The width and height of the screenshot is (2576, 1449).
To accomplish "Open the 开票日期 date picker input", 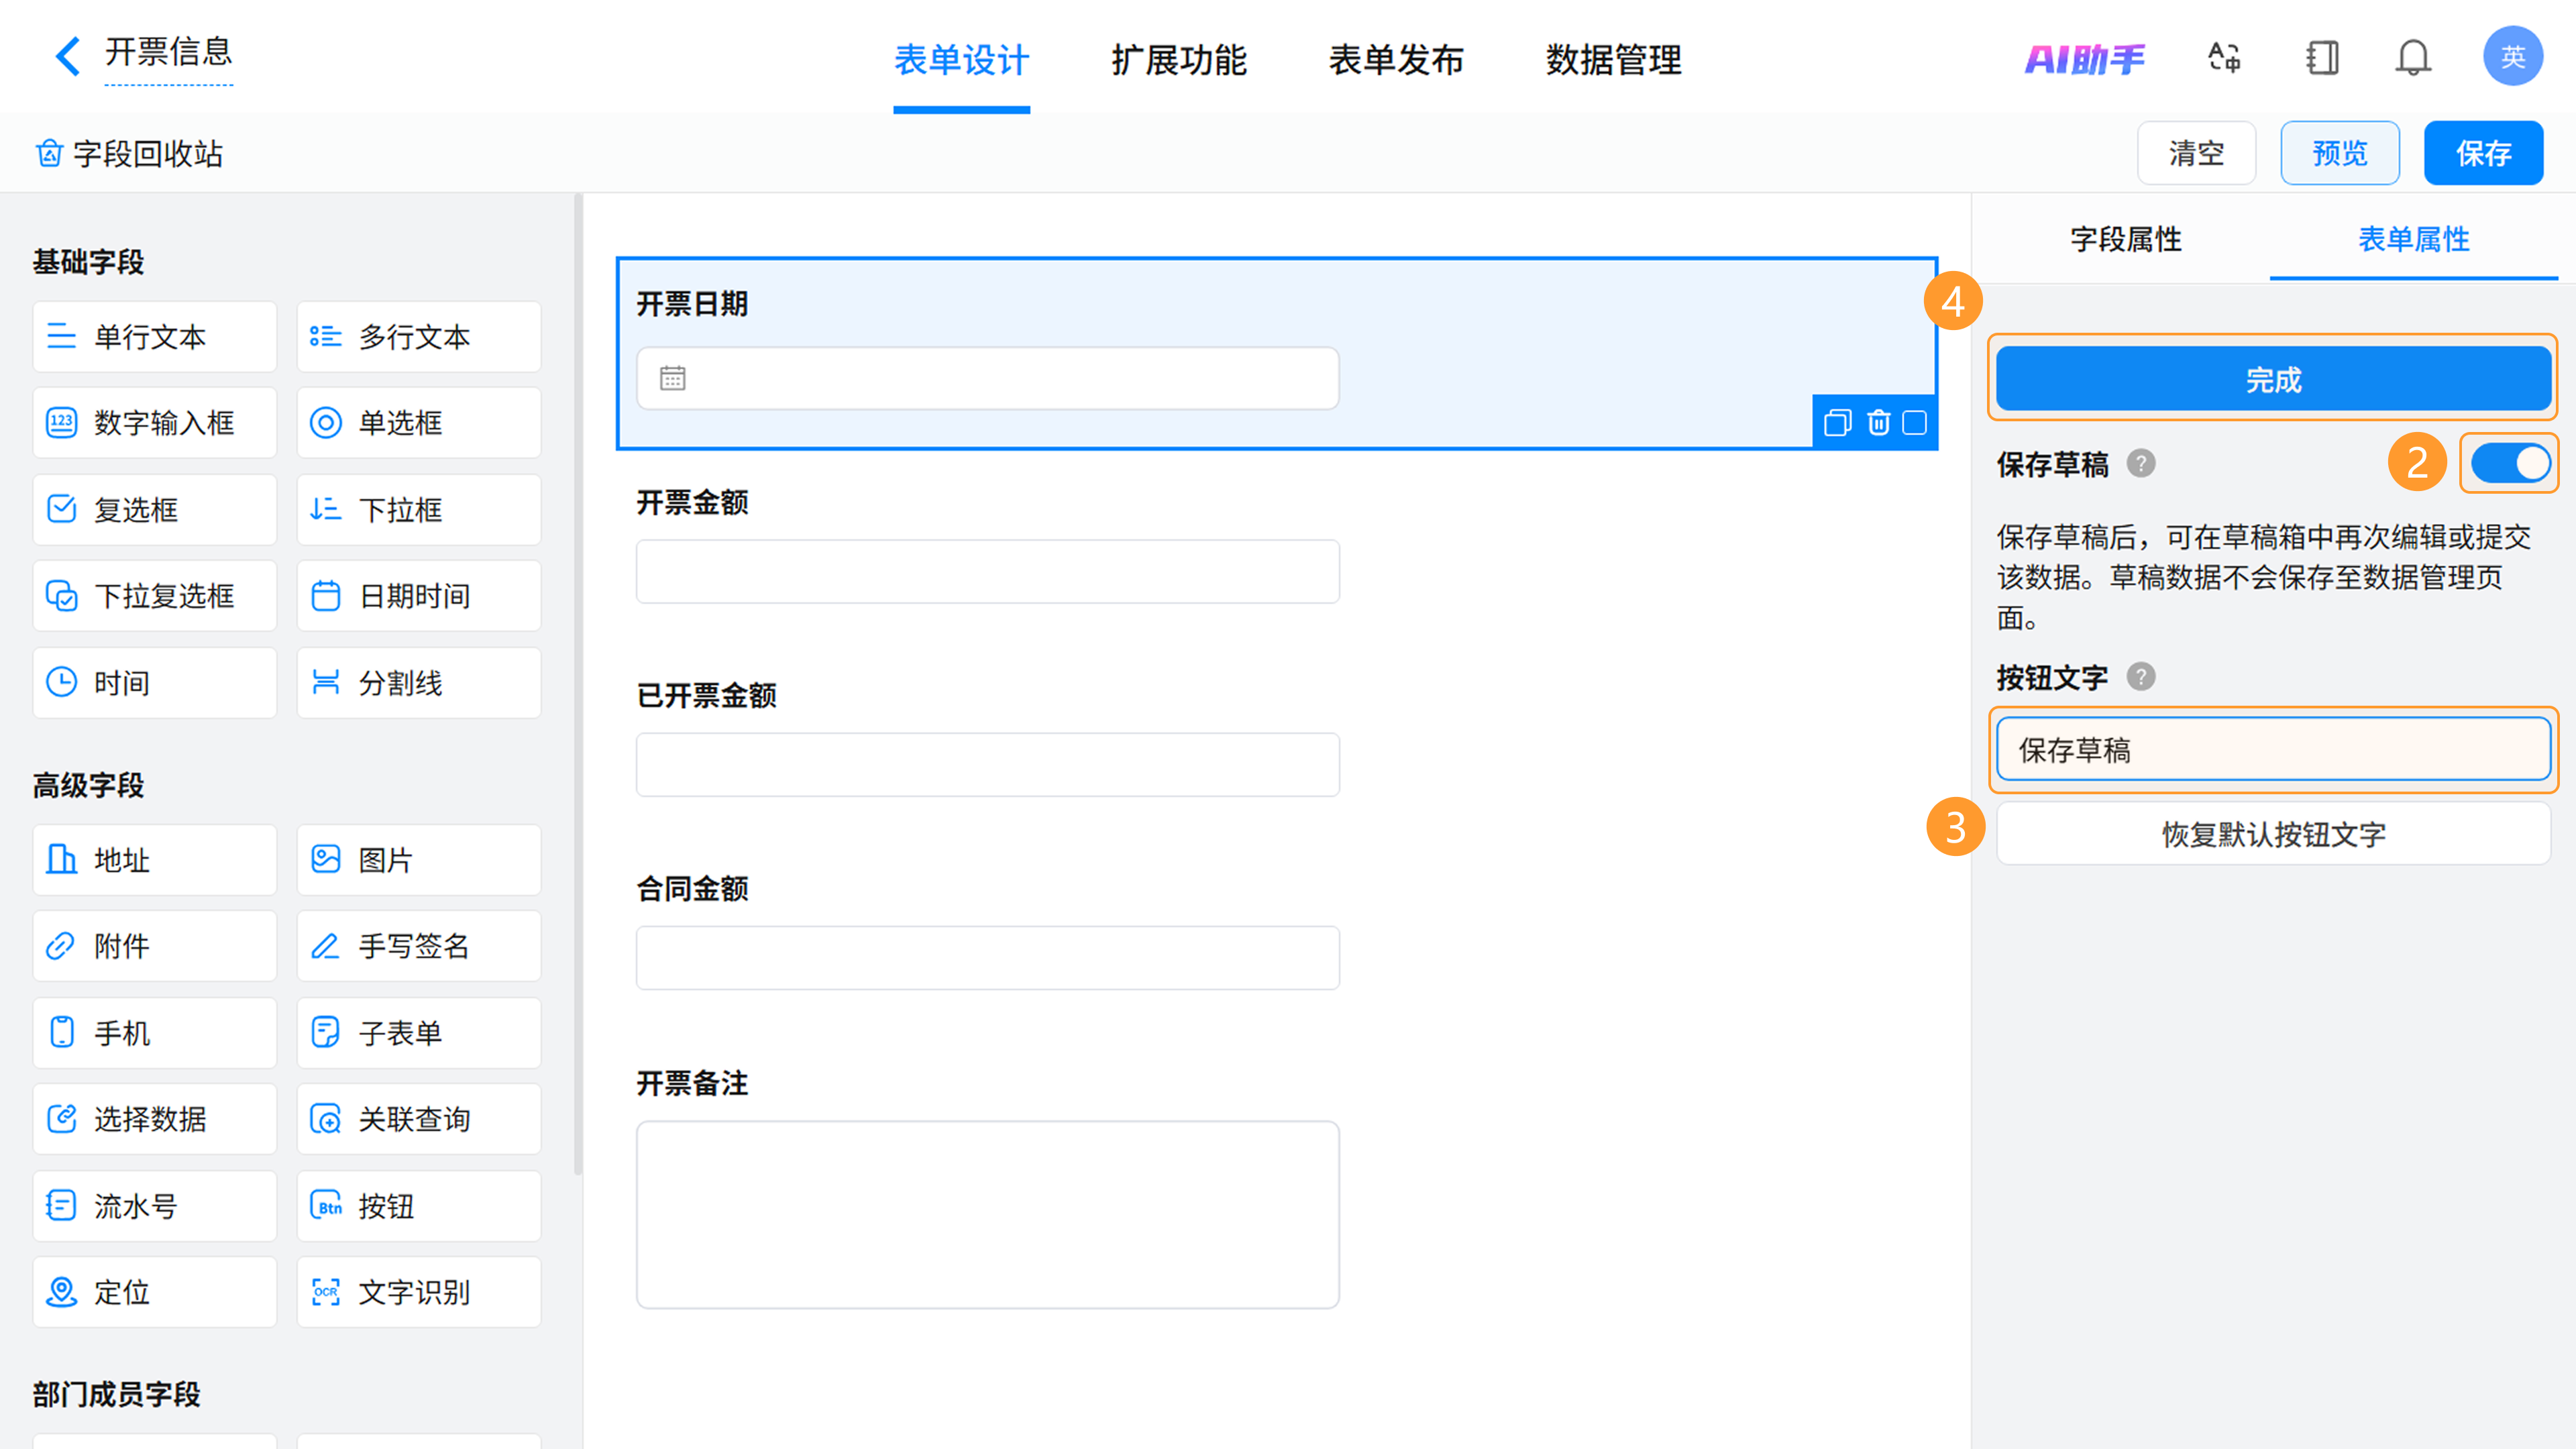I will click(987, 378).
